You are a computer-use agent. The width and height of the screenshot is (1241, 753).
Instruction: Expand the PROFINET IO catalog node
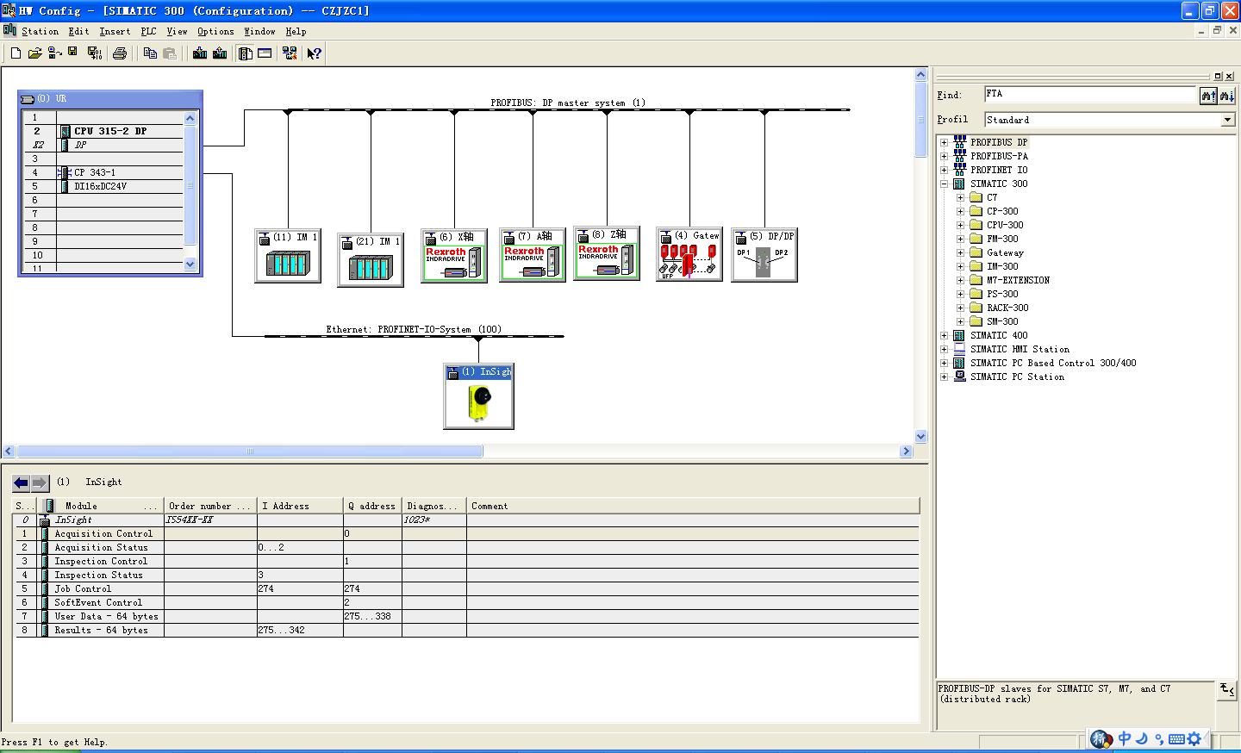tap(944, 170)
